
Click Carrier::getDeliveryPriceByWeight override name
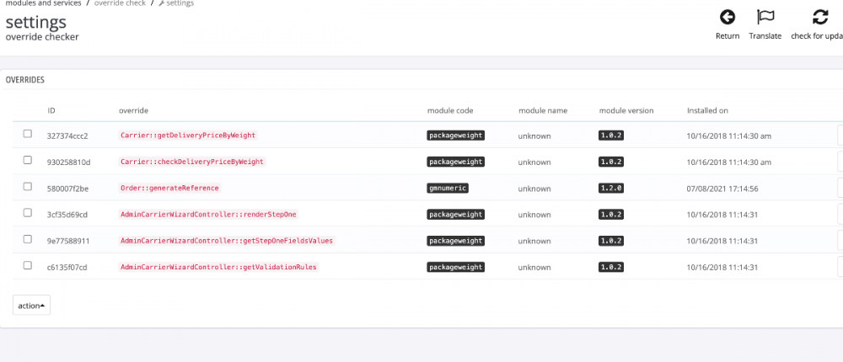point(188,135)
